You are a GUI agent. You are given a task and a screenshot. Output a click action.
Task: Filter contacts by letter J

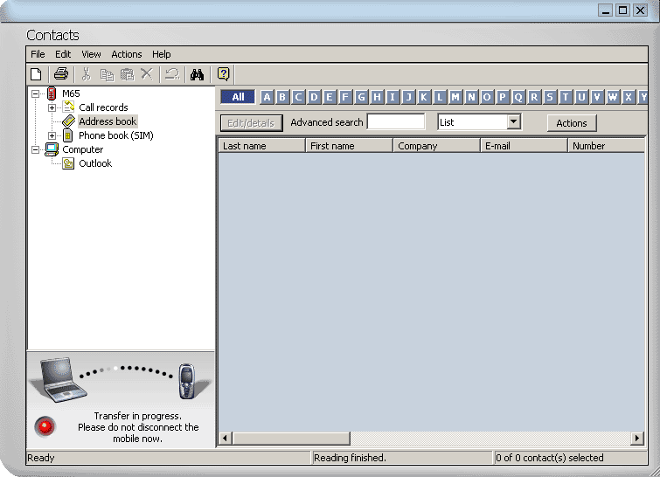tap(408, 97)
